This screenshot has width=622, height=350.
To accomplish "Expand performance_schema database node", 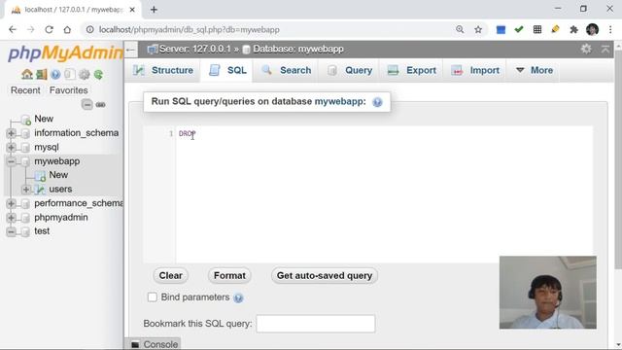I will [x=11, y=203].
